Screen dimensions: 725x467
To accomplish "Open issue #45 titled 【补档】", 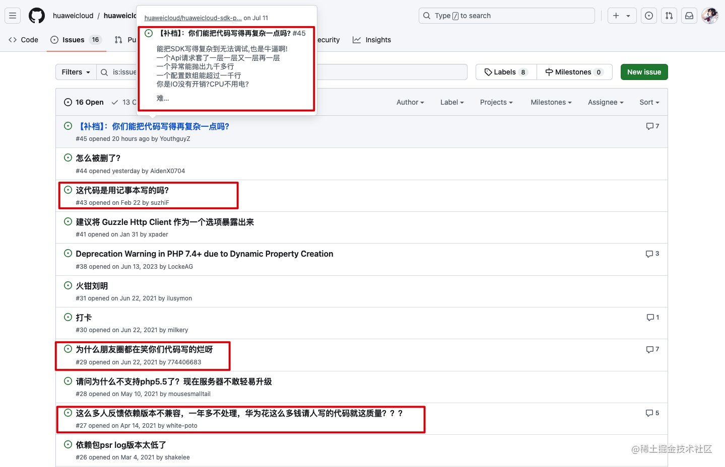I will (x=153, y=126).
